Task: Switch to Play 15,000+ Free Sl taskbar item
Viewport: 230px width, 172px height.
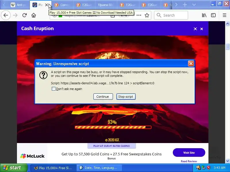Action: (x=53, y=168)
